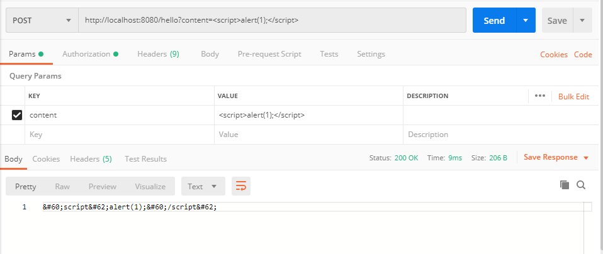
Task: Click Save Response
Action: pos(551,158)
